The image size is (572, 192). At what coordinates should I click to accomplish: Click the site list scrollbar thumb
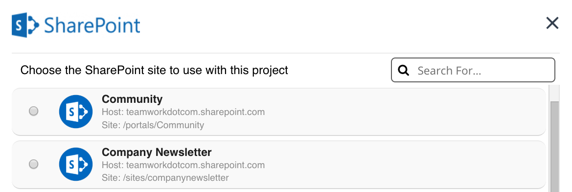554,147
